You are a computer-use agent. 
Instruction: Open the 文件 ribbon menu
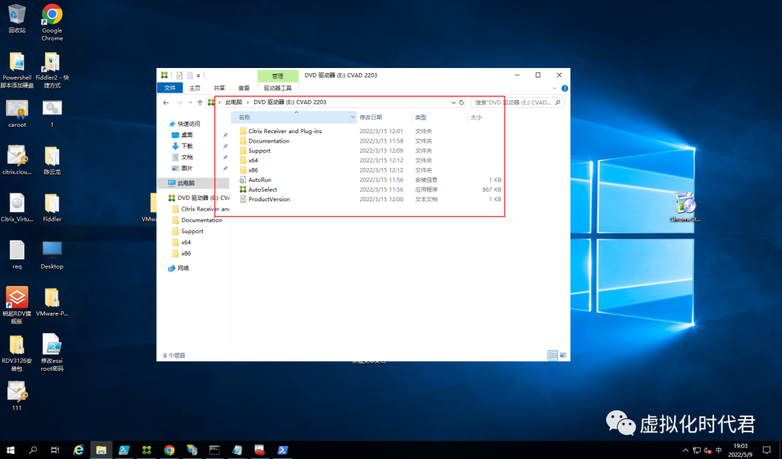[x=170, y=88]
